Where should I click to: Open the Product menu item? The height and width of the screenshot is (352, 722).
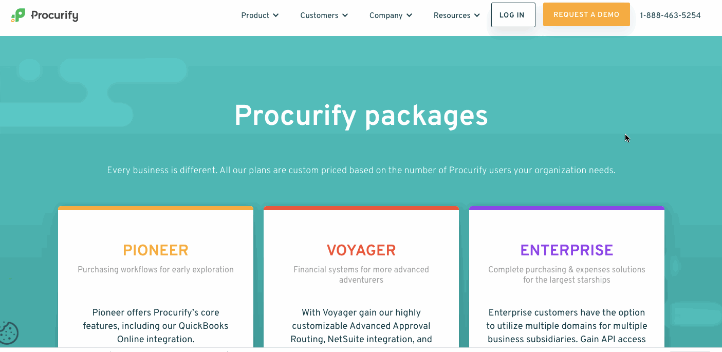tap(255, 15)
